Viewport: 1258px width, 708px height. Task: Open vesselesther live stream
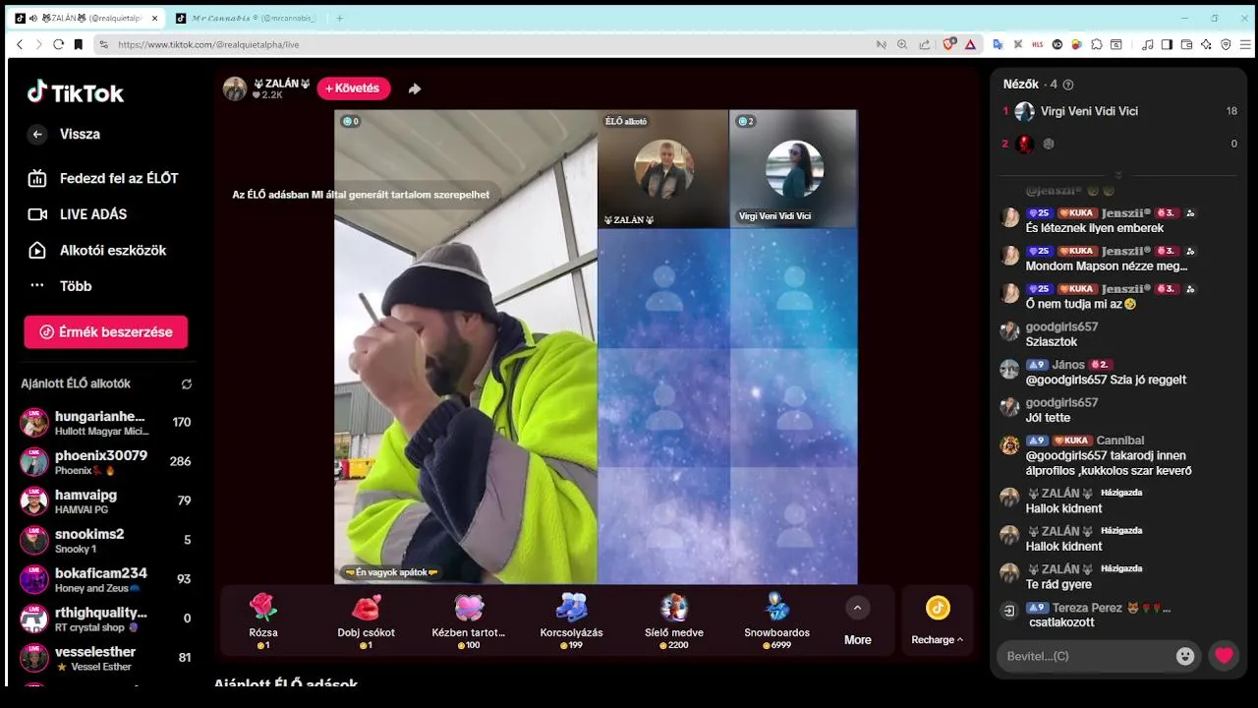[106, 658]
